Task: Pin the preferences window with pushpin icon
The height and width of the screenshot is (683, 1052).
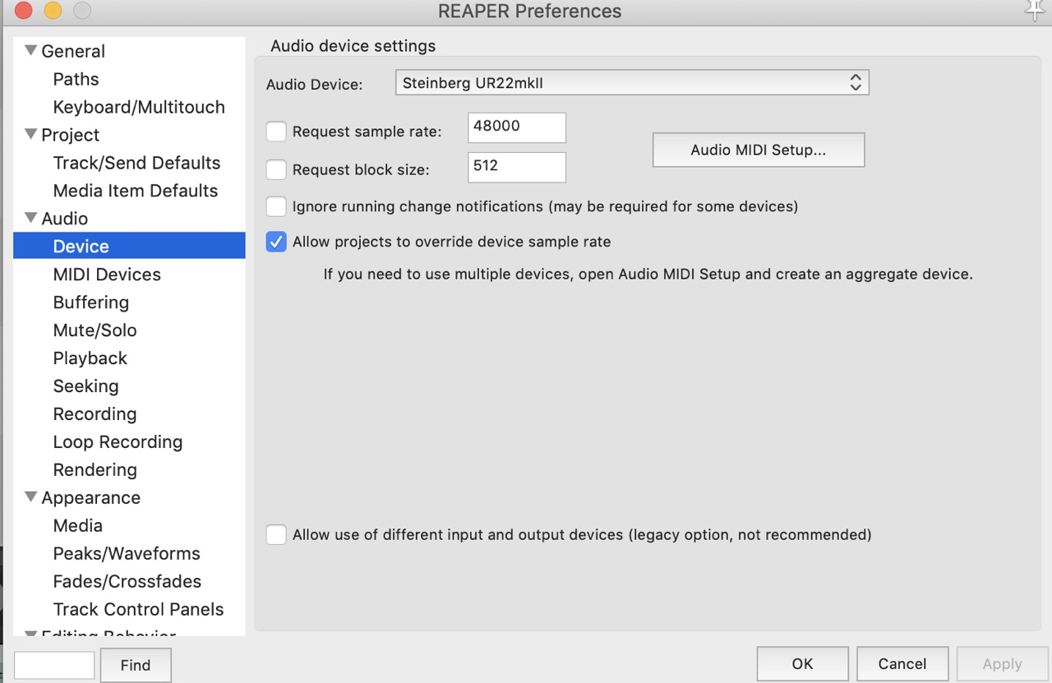Action: pyautogui.click(x=1034, y=10)
